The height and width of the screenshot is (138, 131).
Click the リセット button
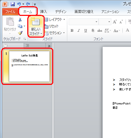(x=52, y=26)
